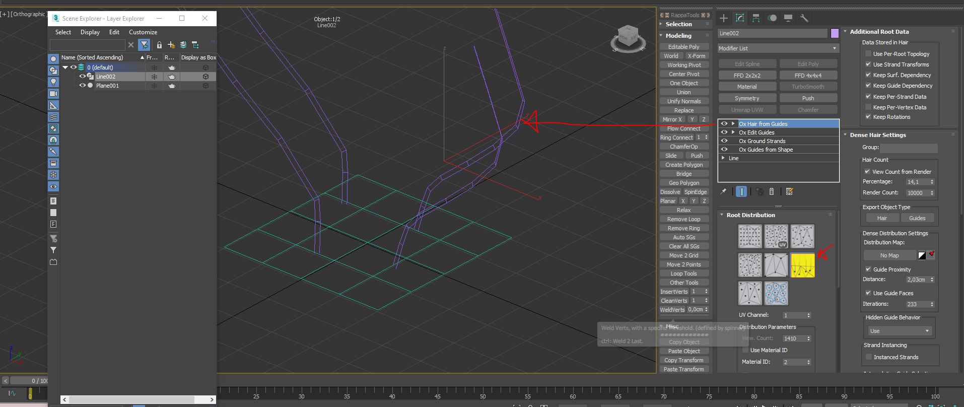
Task: Toggle lights display filter in Scene Explorer
Action: (53, 82)
